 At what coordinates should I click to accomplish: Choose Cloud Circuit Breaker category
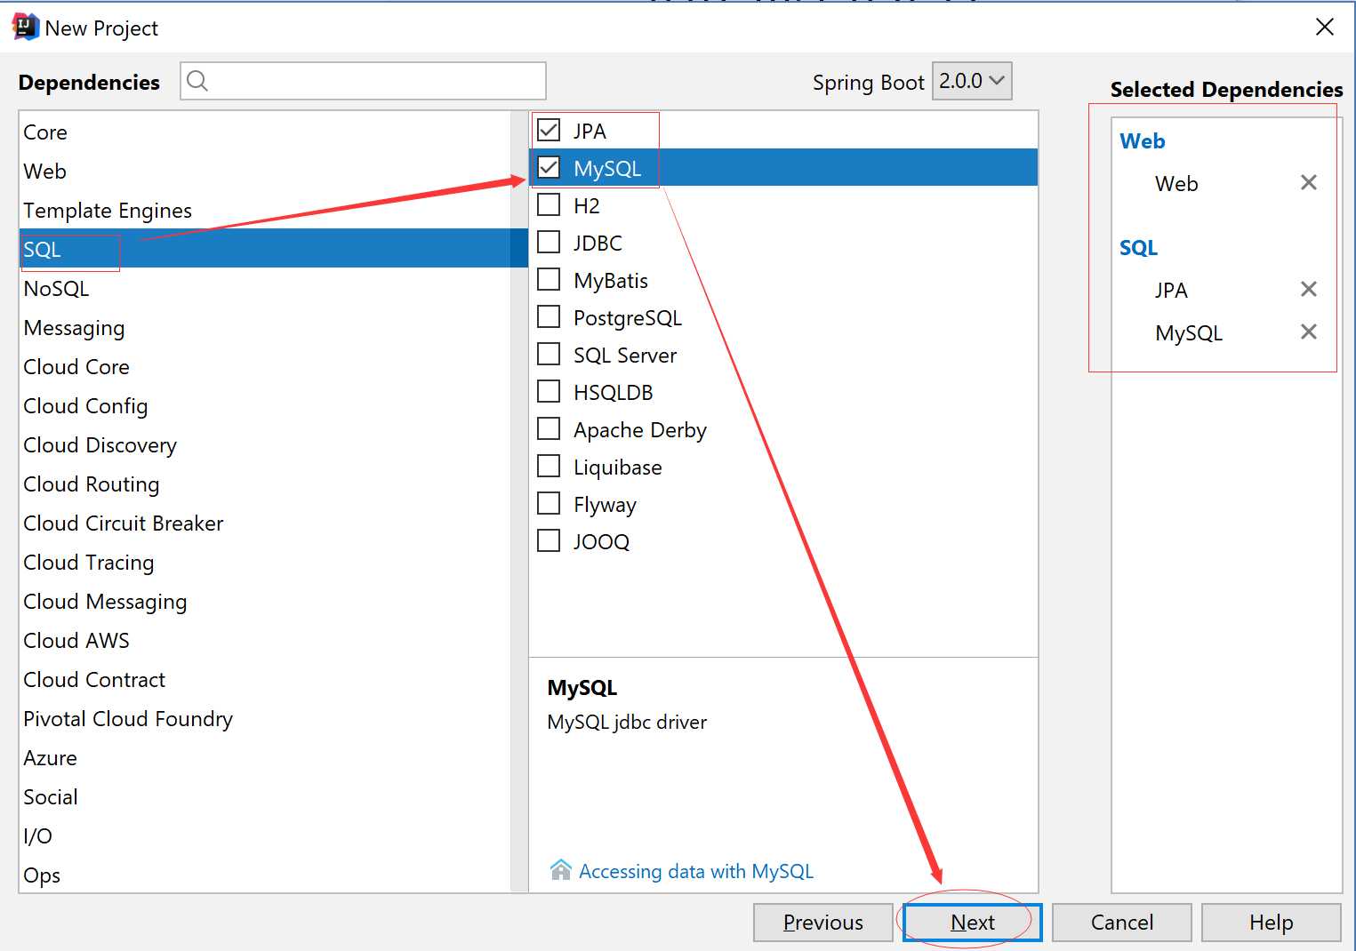coord(265,523)
